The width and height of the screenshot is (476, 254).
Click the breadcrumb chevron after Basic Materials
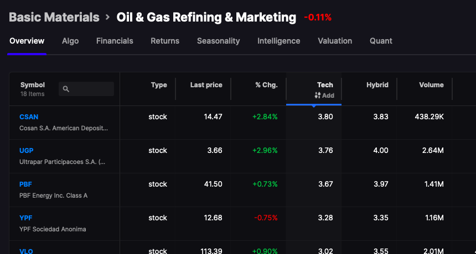pyautogui.click(x=107, y=17)
